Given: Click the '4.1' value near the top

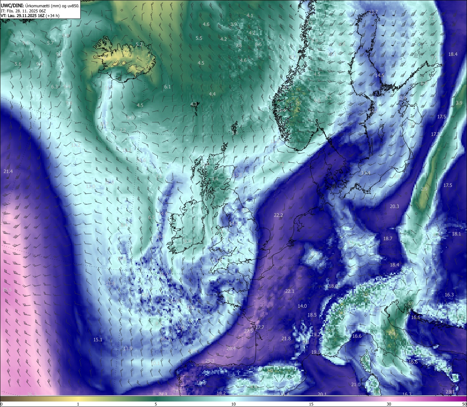Looking at the screenshot, I should tap(250, 15).
